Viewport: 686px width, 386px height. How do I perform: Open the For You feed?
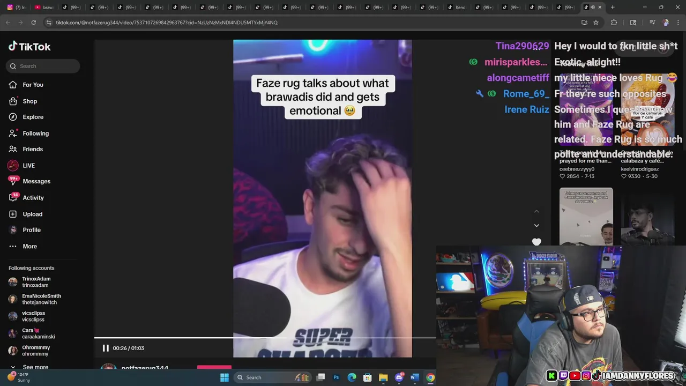tap(33, 85)
